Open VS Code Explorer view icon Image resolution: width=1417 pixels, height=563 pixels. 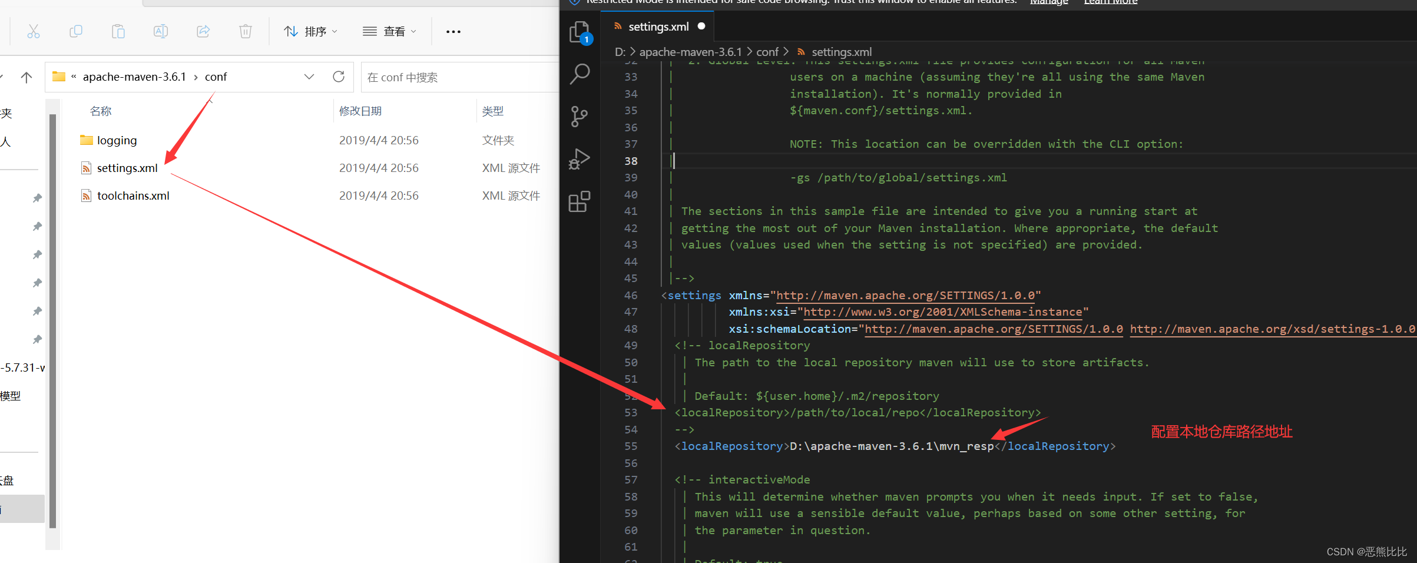(x=580, y=32)
